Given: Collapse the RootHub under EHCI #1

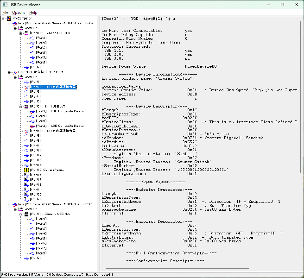Looking at the screenshot, I should pos(15,28).
